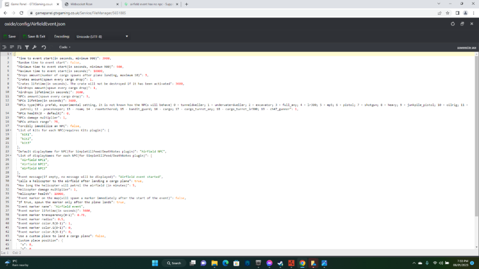Click the address bar URL
The width and height of the screenshot is (479, 269).
coord(80,13)
